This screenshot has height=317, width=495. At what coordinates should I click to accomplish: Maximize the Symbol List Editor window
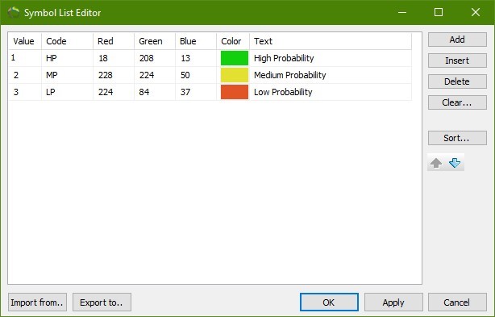[x=439, y=12]
